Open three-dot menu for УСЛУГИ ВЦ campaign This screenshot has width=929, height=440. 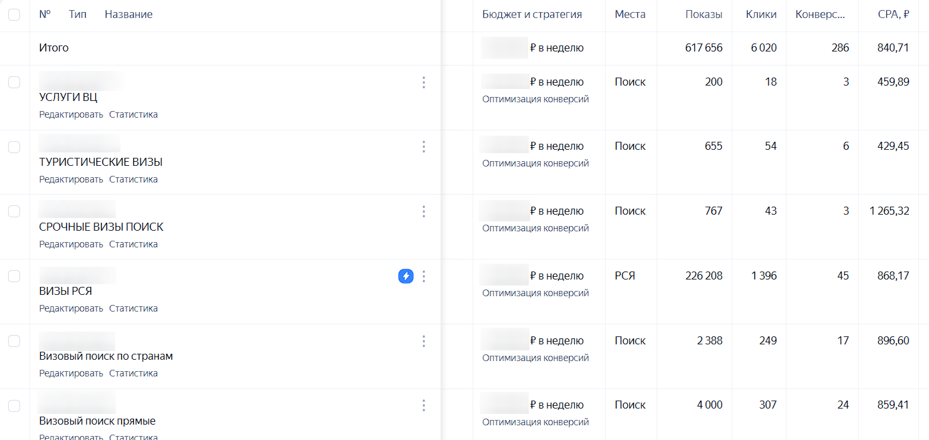[424, 82]
